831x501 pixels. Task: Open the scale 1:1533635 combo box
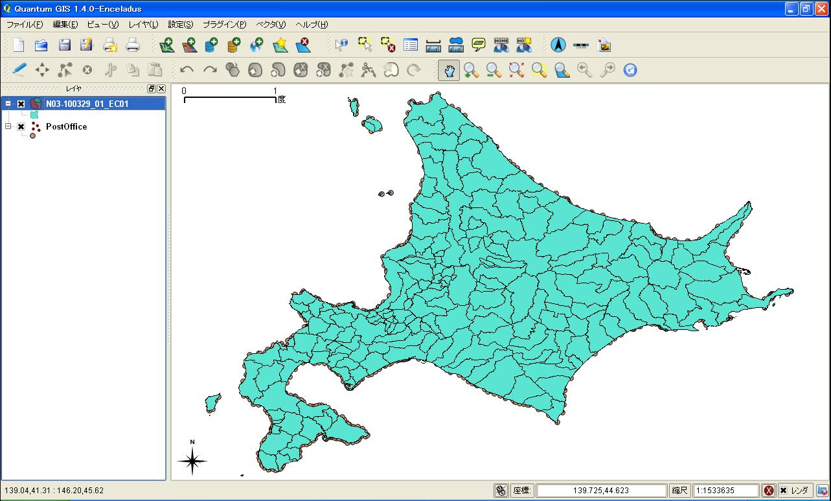pos(725,491)
